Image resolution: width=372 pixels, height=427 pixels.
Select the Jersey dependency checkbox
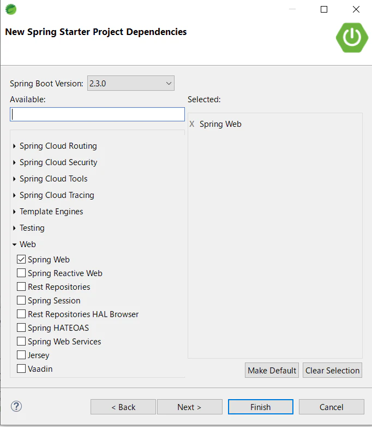(x=21, y=355)
